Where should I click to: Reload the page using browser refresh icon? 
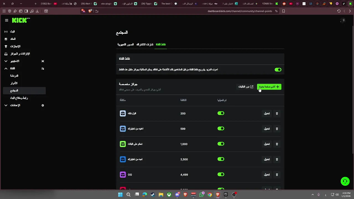pyautogui.click(x=339, y=11)
